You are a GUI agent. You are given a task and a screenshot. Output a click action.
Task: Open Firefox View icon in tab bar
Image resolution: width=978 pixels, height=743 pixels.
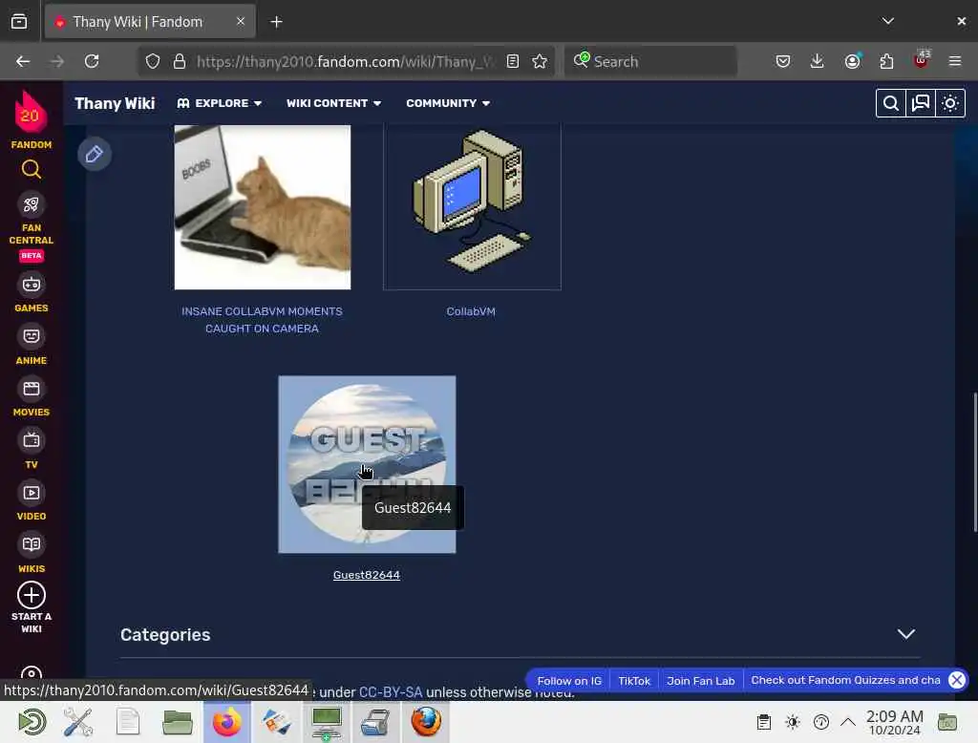(x=19, y=22)
